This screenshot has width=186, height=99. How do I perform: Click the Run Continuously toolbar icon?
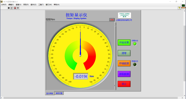point(12,8)
